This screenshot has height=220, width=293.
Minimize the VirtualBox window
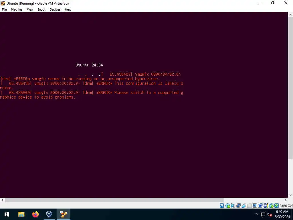click(260, 3)
